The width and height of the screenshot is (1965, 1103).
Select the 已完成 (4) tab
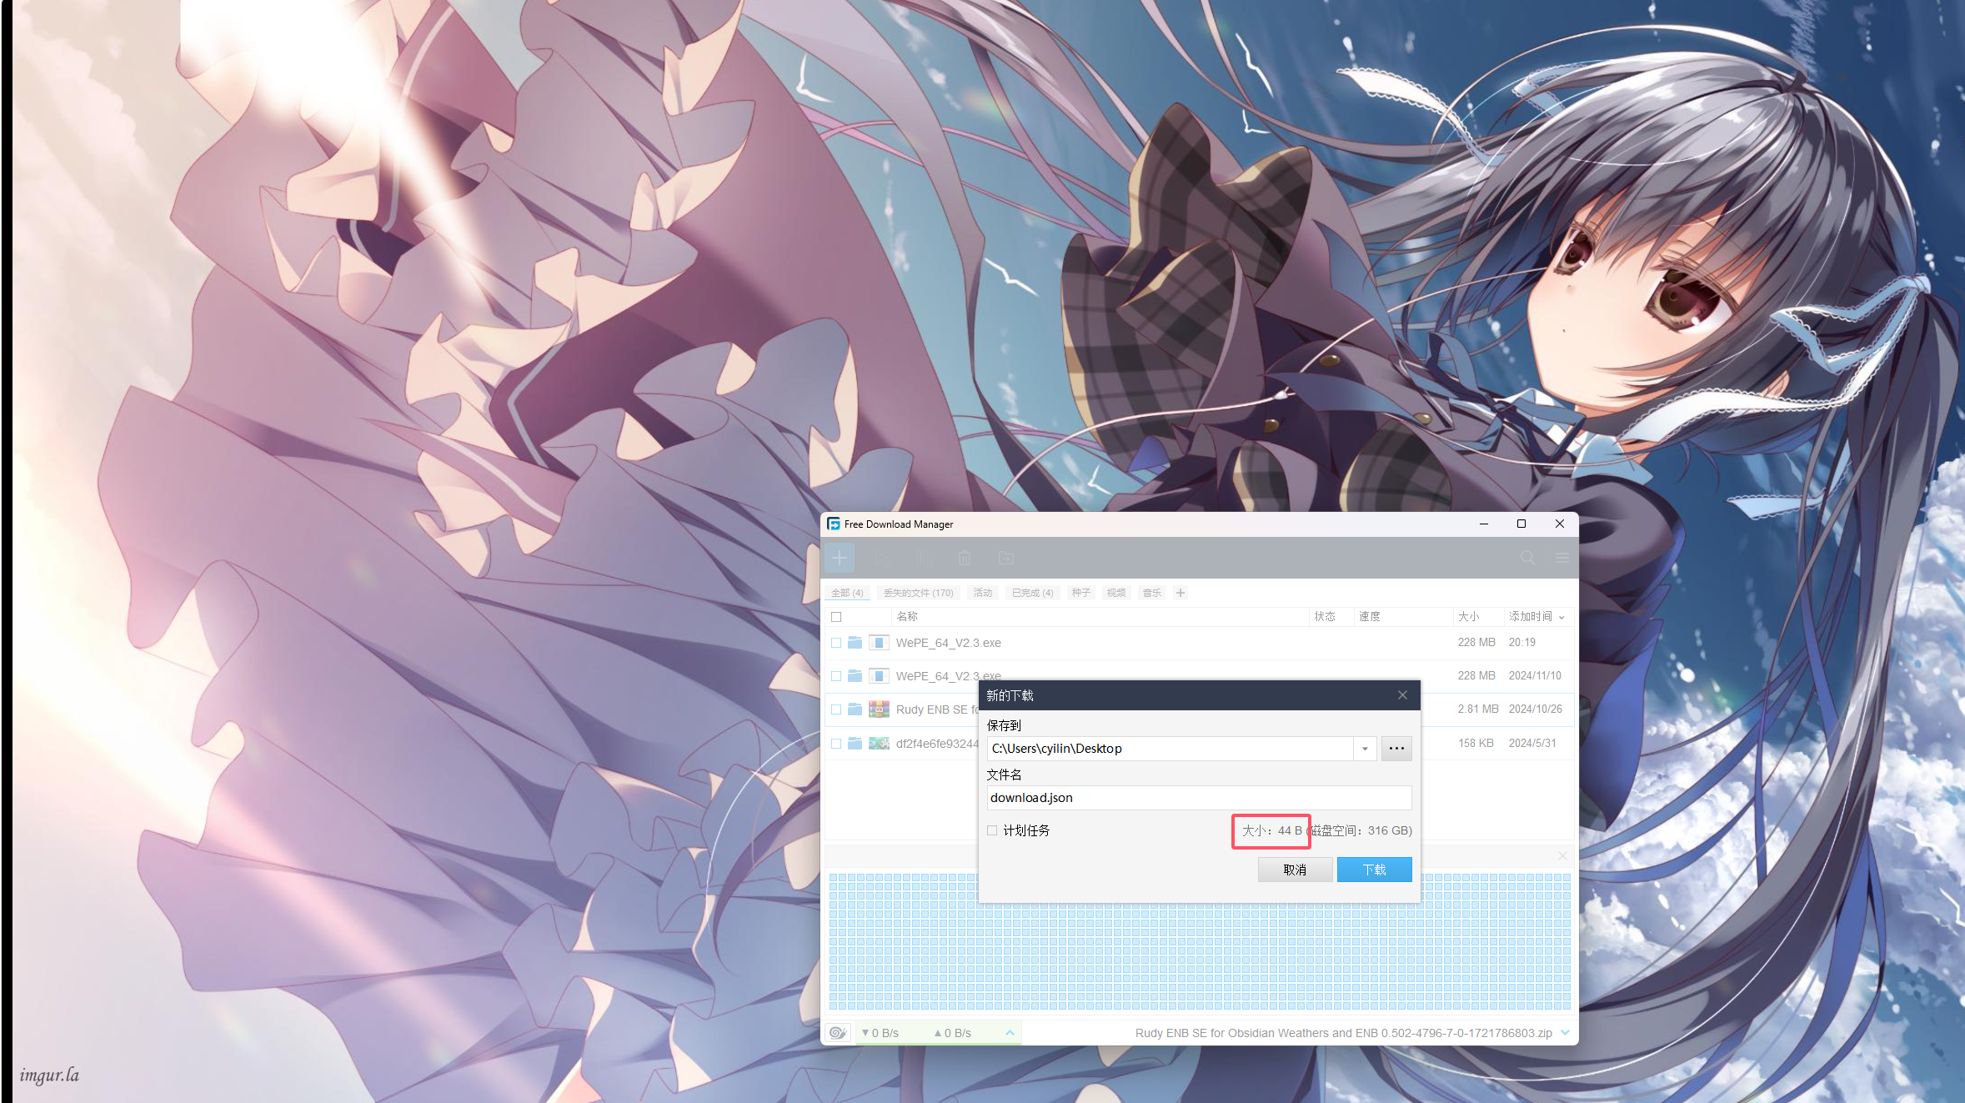coord(1032,593)
